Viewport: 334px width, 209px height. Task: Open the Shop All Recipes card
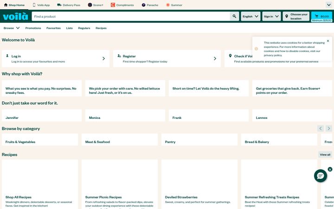click(x=40, y=184)
